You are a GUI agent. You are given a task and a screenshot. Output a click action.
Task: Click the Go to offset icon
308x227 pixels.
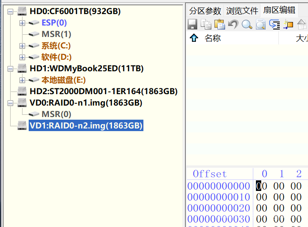(274, 25)
